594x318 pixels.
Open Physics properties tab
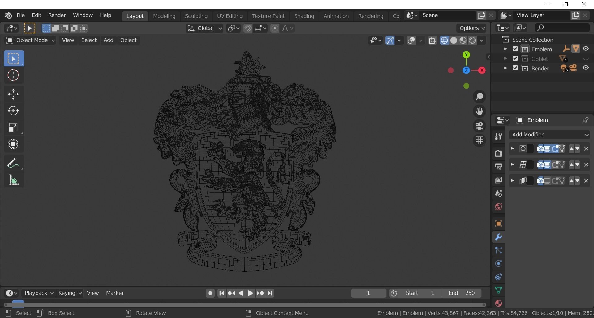point(498,264)
